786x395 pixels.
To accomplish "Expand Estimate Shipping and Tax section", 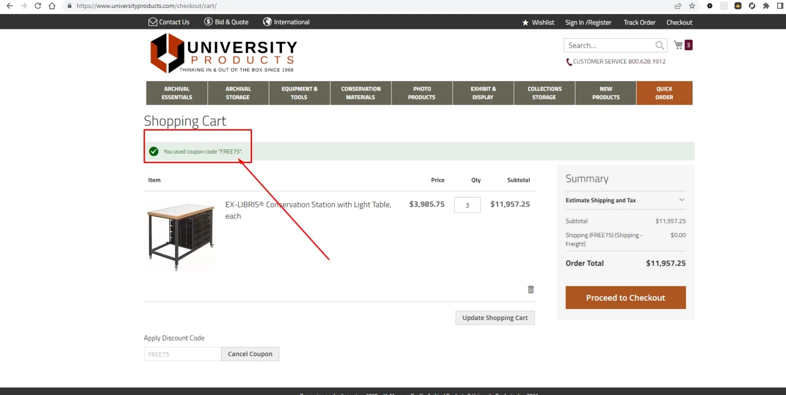I will 626,200.
